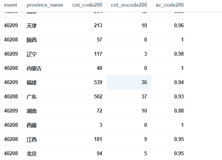
Task: Select the 福建 province cell
Action: 45,83
